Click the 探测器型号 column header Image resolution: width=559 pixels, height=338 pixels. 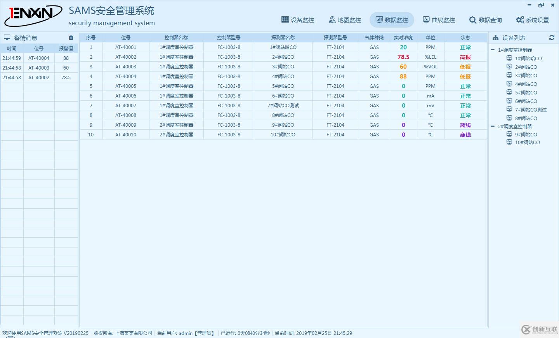(x=335, y=38)
